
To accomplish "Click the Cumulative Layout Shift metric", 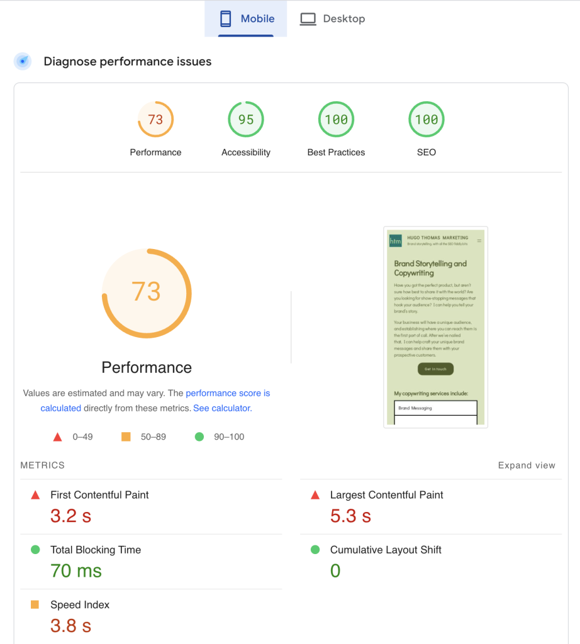I will pos(386,550).
